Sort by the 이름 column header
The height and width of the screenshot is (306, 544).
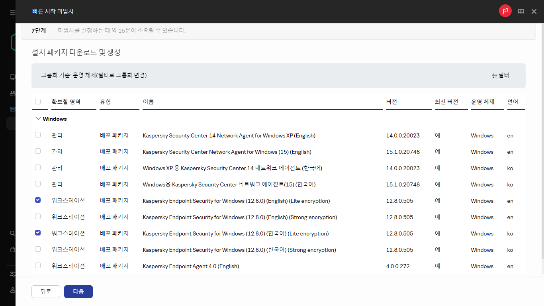(x=148, y=102)
